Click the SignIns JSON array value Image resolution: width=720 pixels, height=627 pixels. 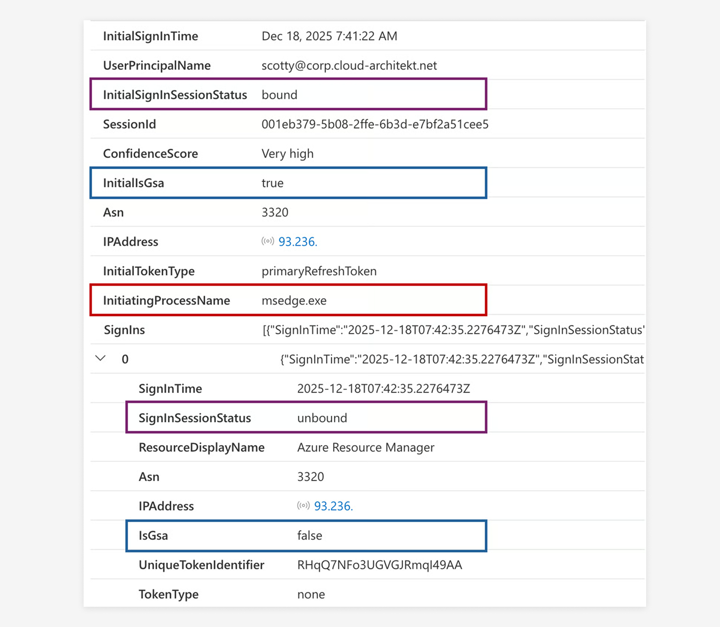453,330
